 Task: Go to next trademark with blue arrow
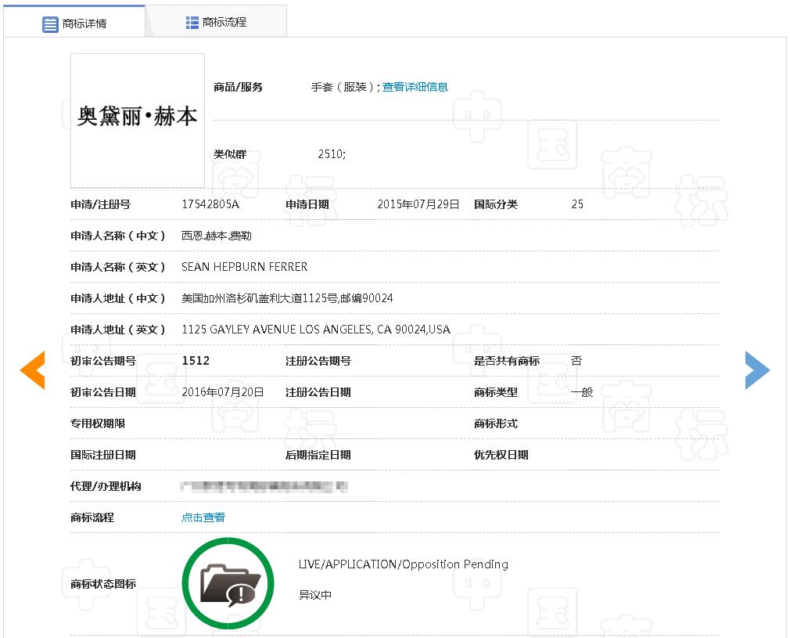point(757,369)
